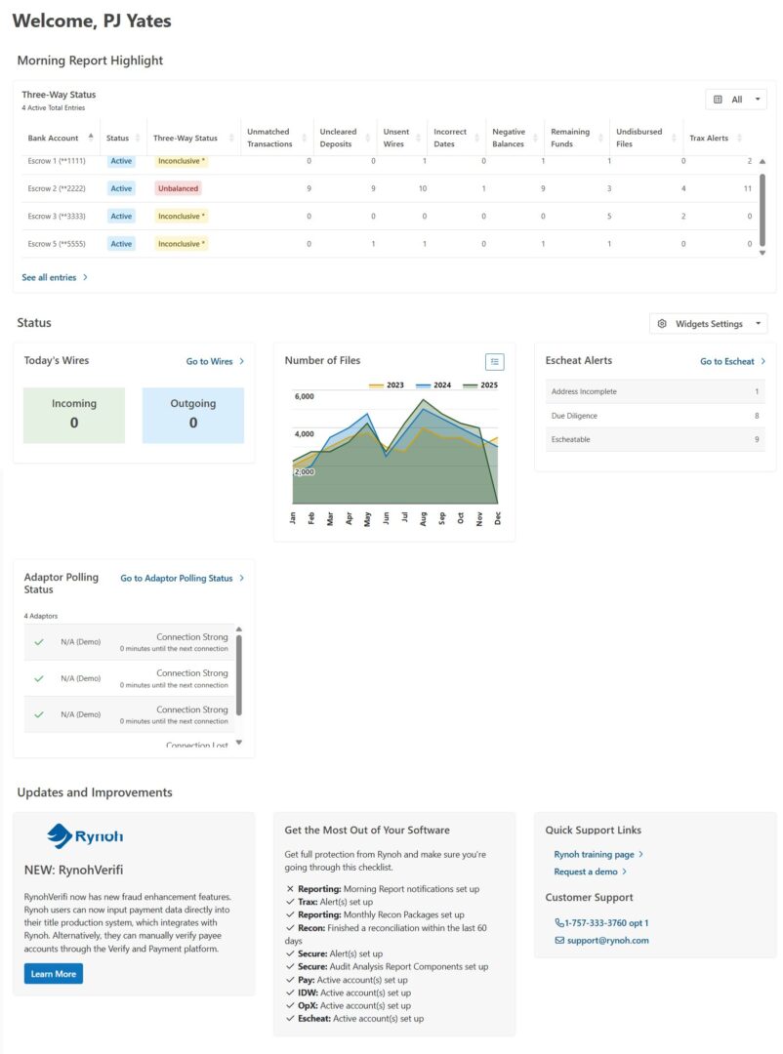Click the table scroll-up arrow
The height and width of the screenshot is (1054, 783).
[x=762, y=161]
